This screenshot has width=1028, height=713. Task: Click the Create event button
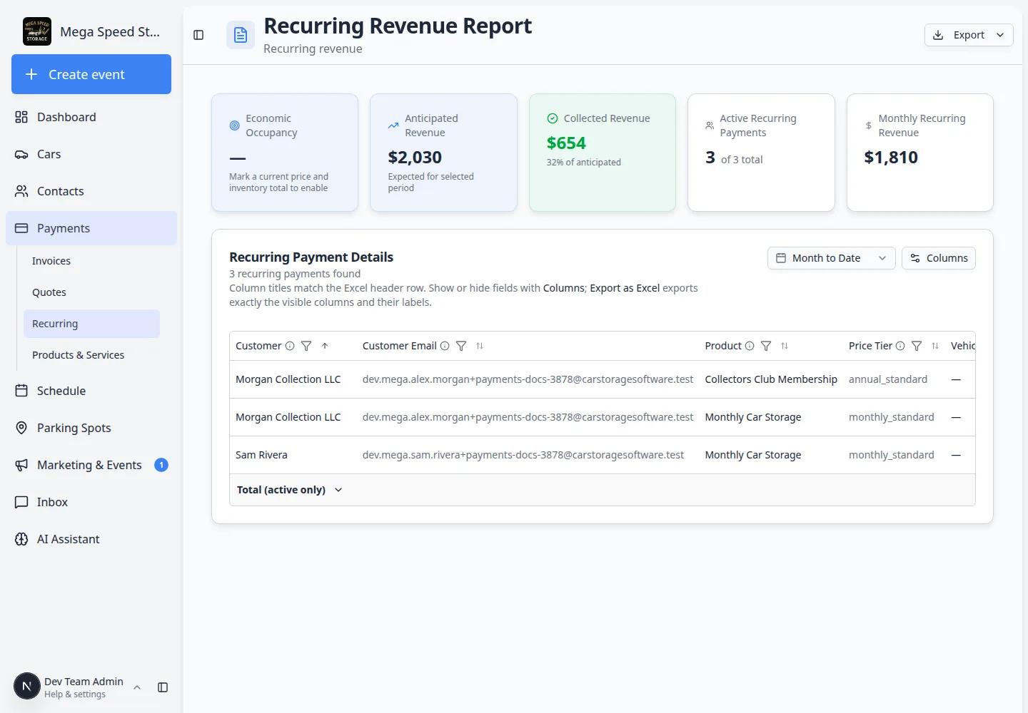click(91, 74)
